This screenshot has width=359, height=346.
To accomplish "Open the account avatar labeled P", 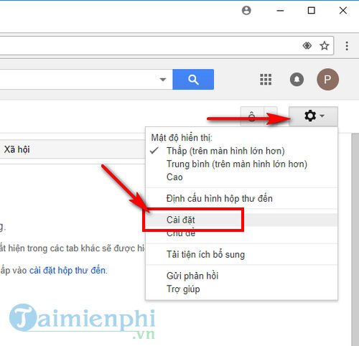I will point(327,80).
